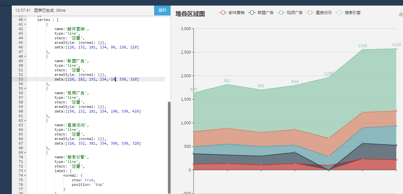This screenshot has width=403, height=194.
Task: Click the 901 data label on chart
Action: click(261, 86)
